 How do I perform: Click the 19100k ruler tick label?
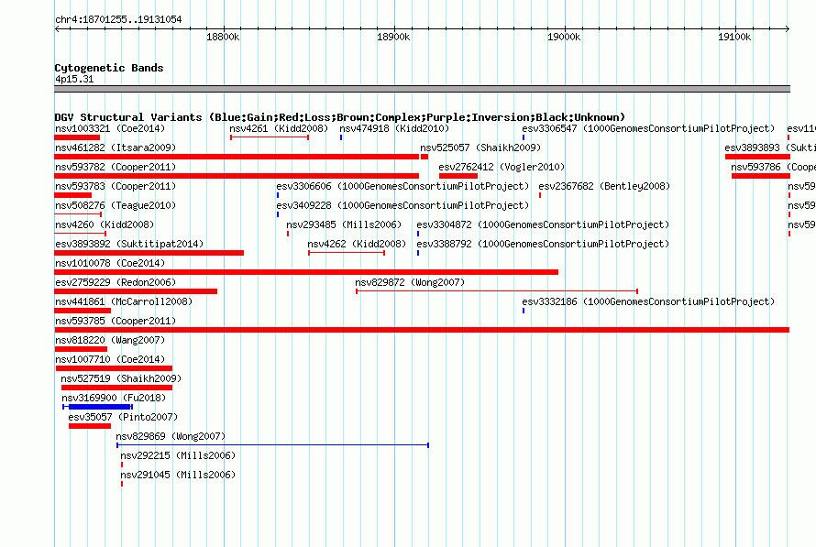coord(734,37)
